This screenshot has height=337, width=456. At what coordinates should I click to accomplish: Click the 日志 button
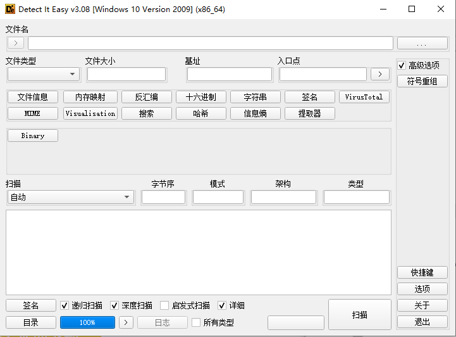pos(163,322)
